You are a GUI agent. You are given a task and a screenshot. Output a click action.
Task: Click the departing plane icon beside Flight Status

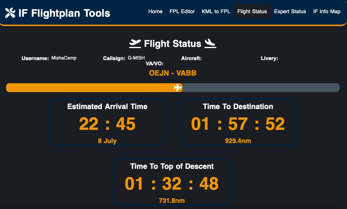point(135,43)
